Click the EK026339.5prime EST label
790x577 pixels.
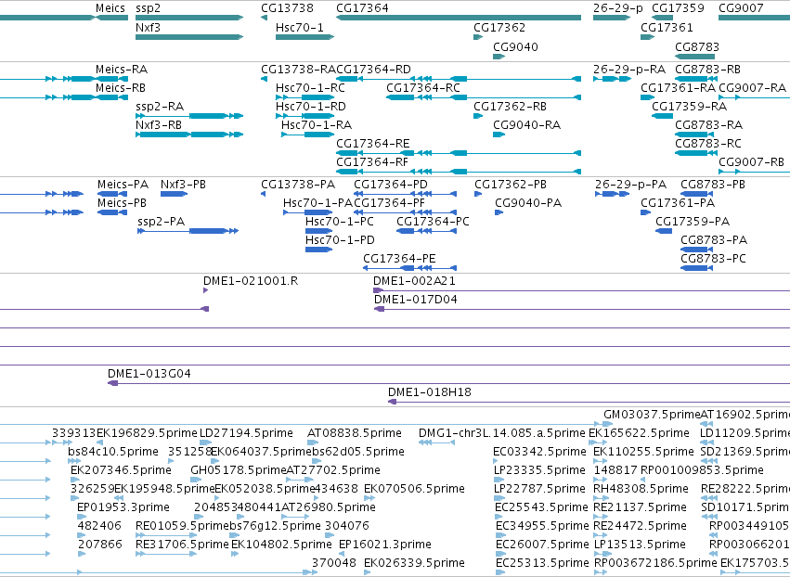414,562
